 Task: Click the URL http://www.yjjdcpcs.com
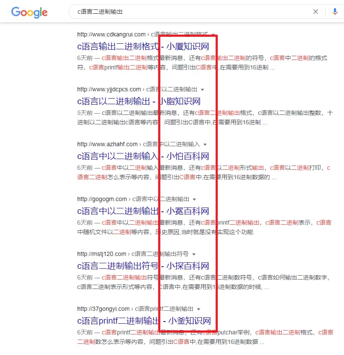point(109,89)
